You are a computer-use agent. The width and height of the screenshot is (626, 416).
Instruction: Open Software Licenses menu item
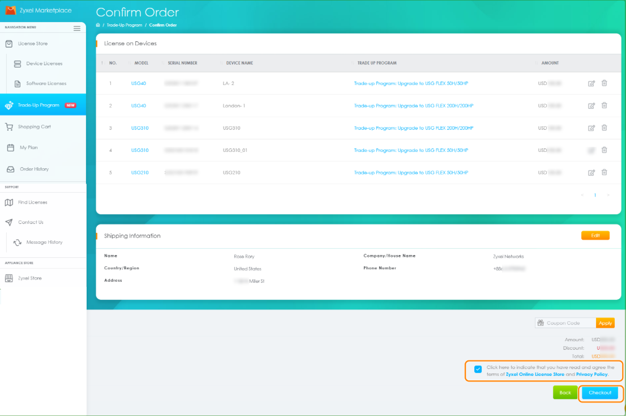[x=46, y=83]
